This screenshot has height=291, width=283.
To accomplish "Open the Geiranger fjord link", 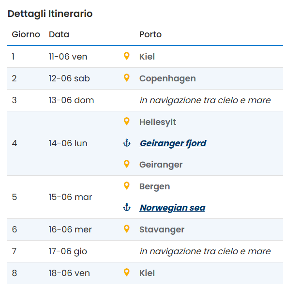I will tap(173, 143).
